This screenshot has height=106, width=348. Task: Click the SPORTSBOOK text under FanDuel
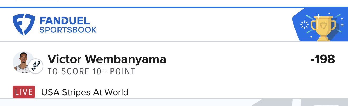[x=68, y=30]
